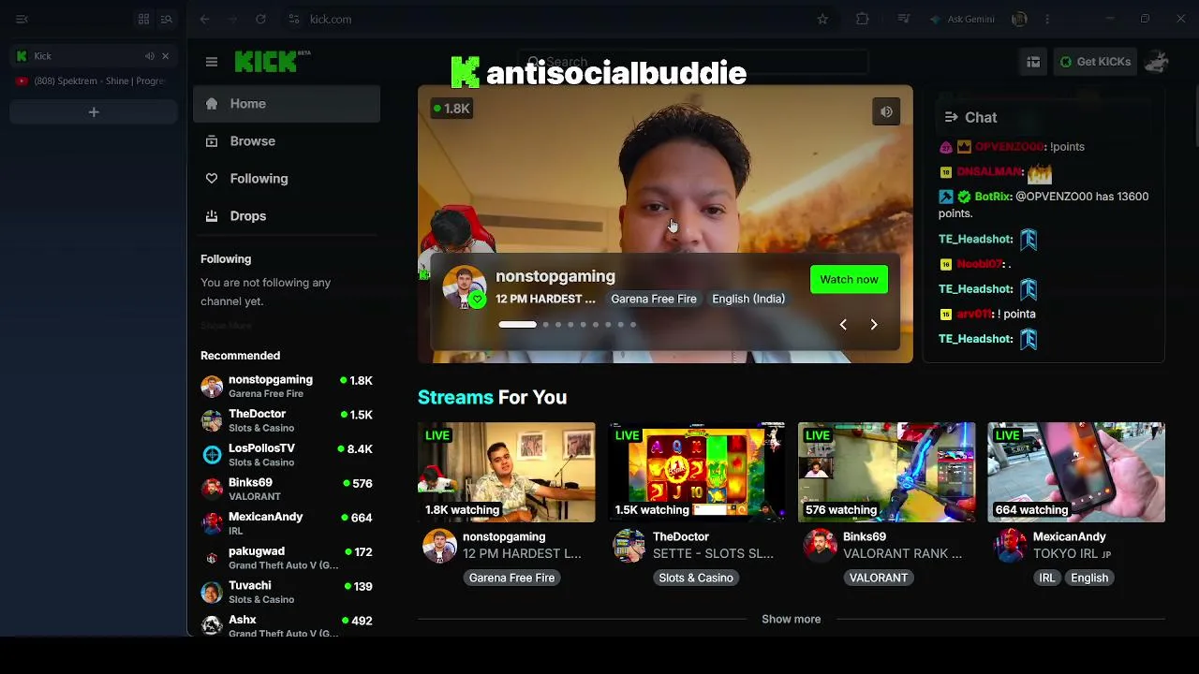Click the IRL tag under MexicanAndy card
Screen dimensions: 1199x674
coord(1047,578)
